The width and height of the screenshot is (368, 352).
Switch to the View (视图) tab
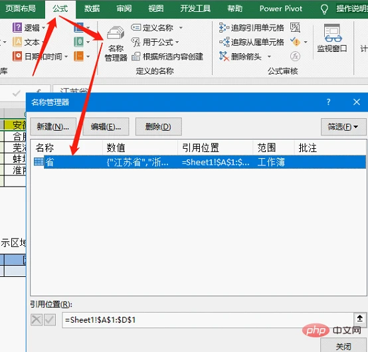(156, 9)
